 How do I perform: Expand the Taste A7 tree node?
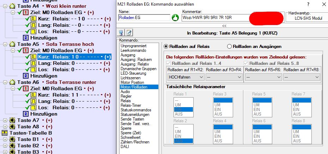5,121
